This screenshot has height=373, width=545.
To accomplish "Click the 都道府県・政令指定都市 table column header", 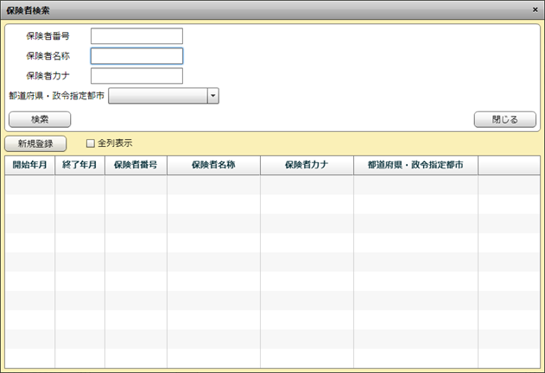I will (415, 165).
